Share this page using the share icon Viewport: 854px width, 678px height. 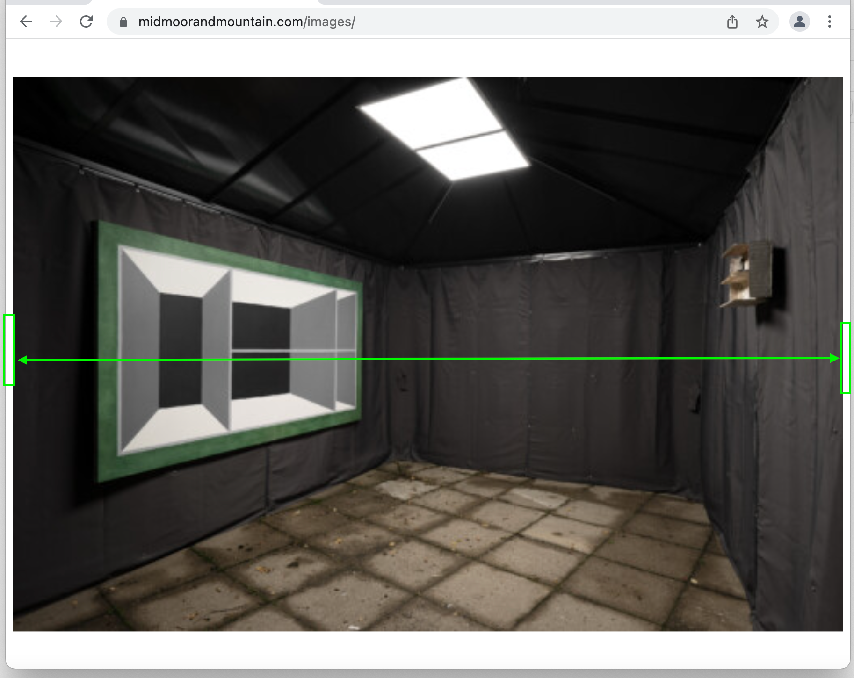[x=732, y=22]
